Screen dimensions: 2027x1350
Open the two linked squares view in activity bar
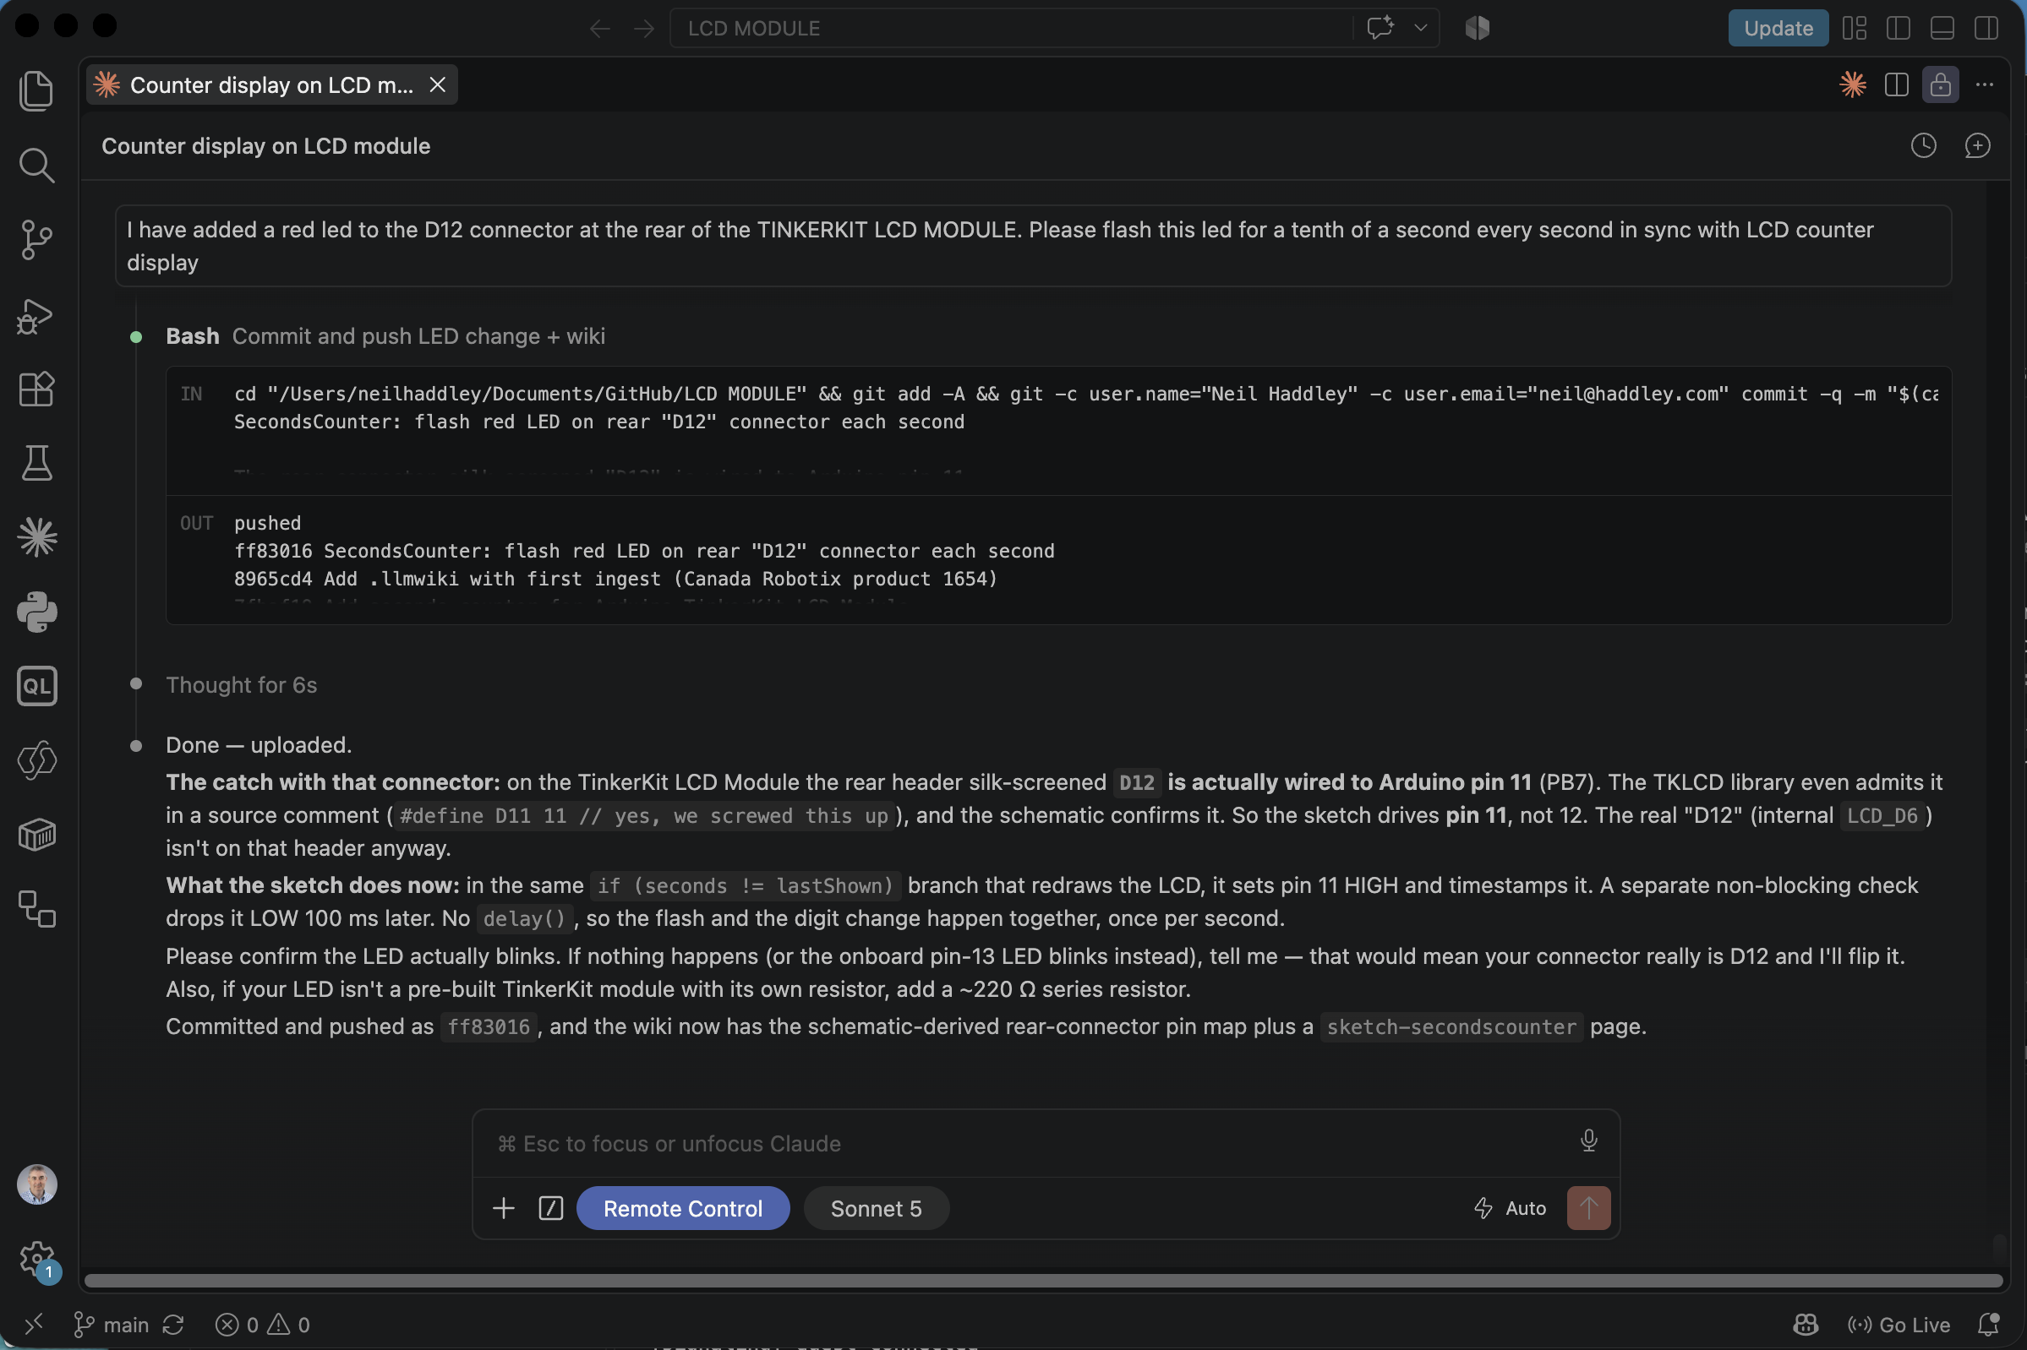click(36, 909)
